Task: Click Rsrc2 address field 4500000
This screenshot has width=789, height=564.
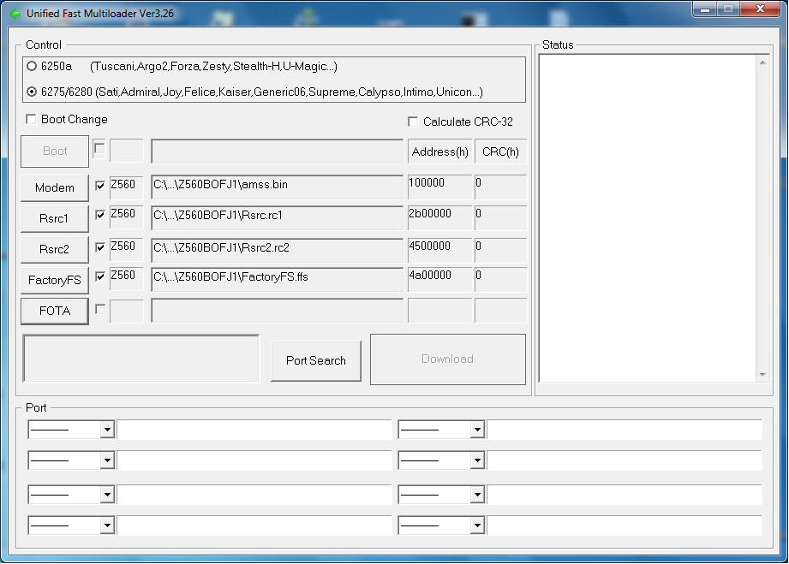Action: 439,249
